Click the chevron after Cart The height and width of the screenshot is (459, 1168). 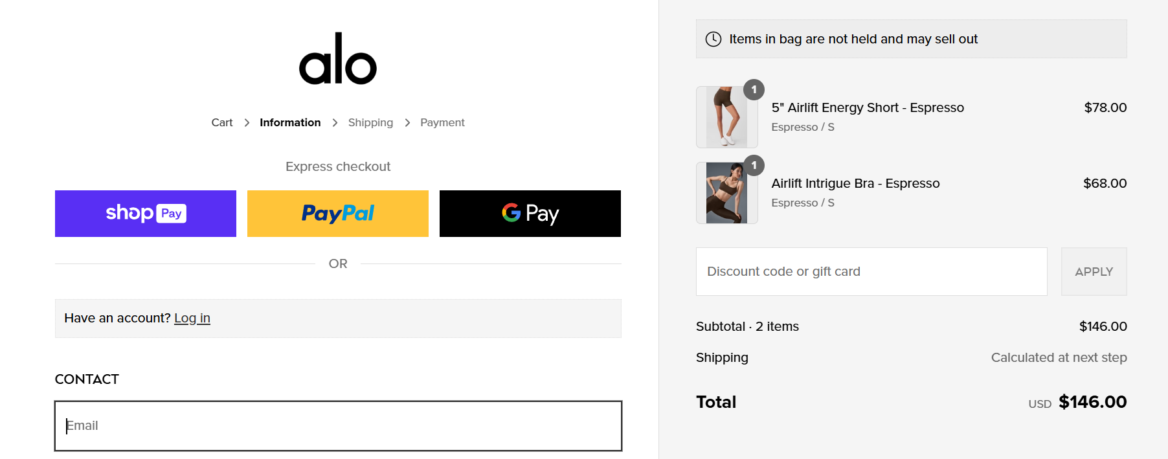247,122
